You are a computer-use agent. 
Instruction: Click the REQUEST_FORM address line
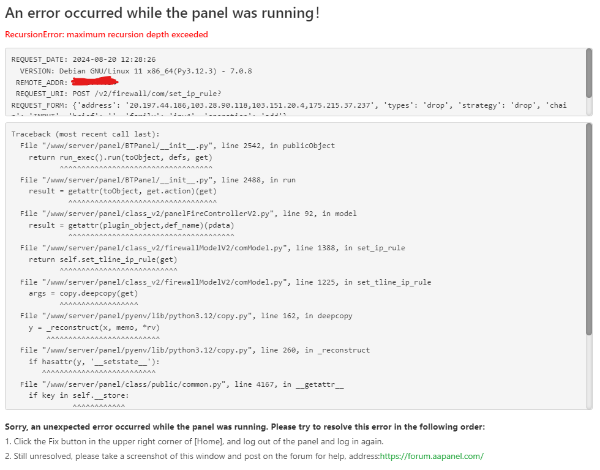[x=288, y=105]
